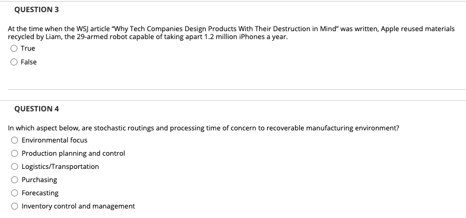Click the 'False' answer label text
Viewport: 466px width, 218px height.
[28, 62]
